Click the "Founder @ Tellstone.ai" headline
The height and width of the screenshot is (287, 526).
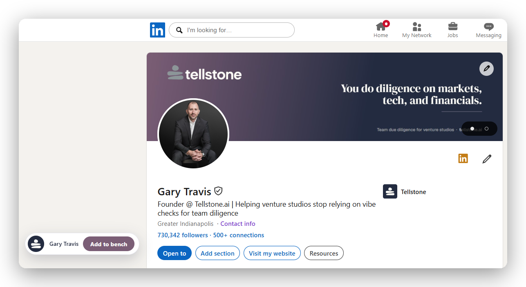(x=266, y=208)
